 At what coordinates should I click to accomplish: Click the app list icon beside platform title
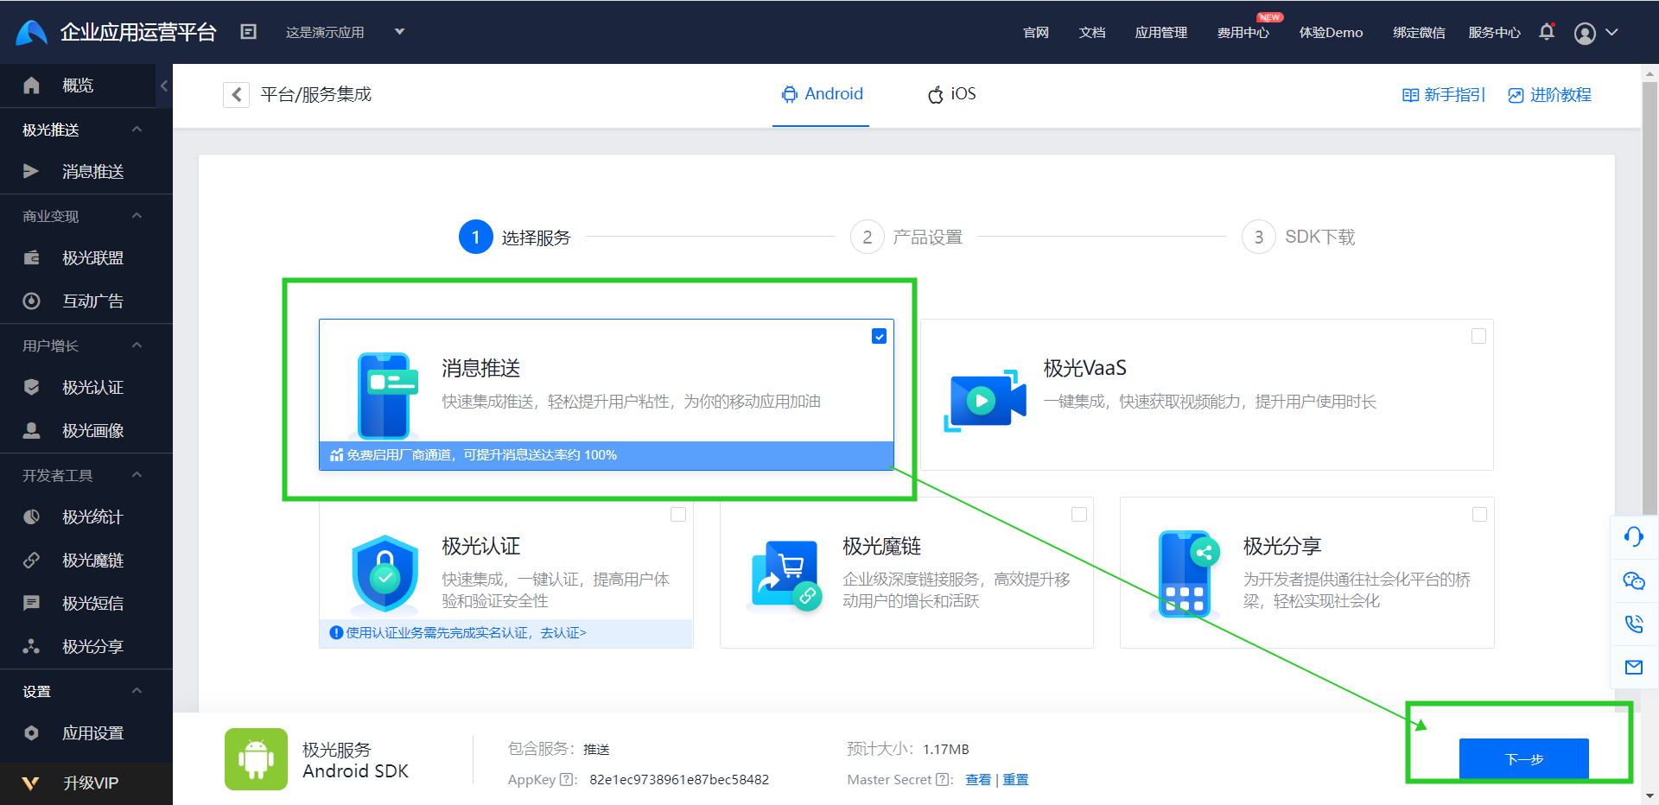pos(248,32)
